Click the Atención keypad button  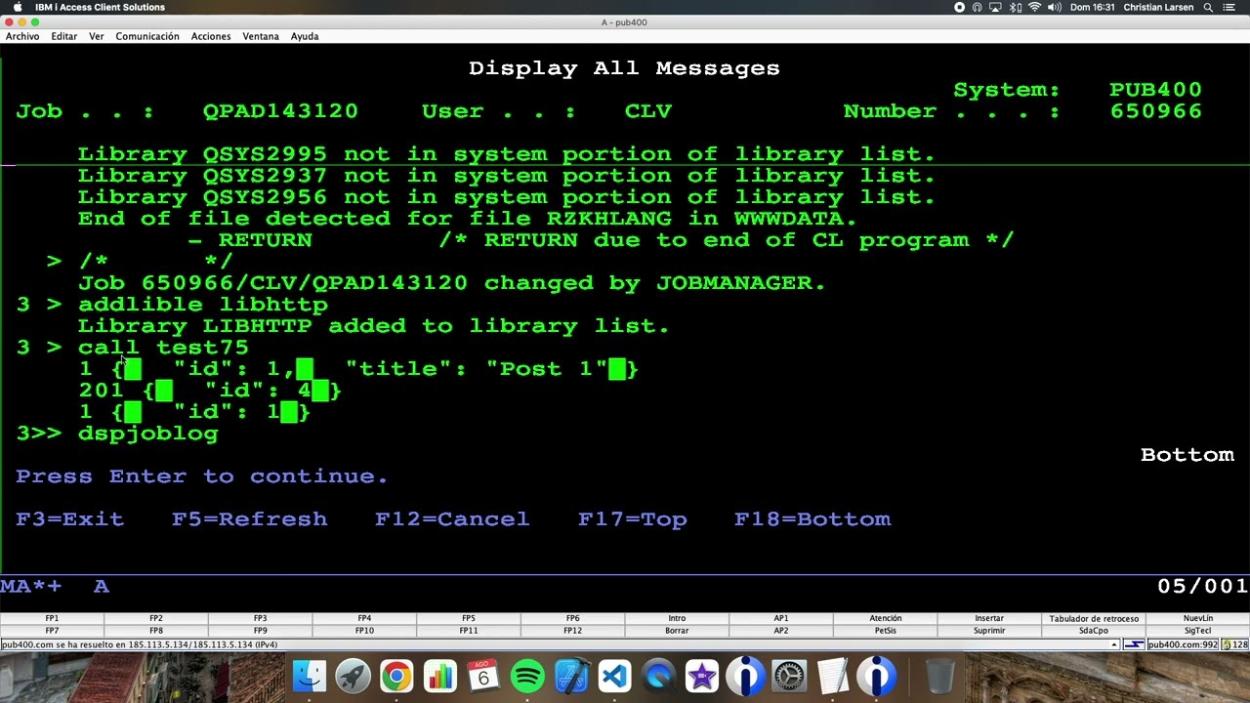point(886,618)
